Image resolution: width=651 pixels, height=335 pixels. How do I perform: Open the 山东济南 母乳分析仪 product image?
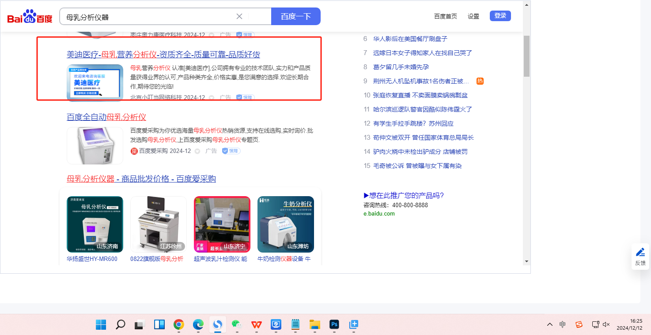(x=95, y=224)
